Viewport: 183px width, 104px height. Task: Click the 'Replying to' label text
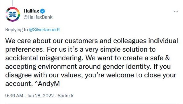click(16, 30)
